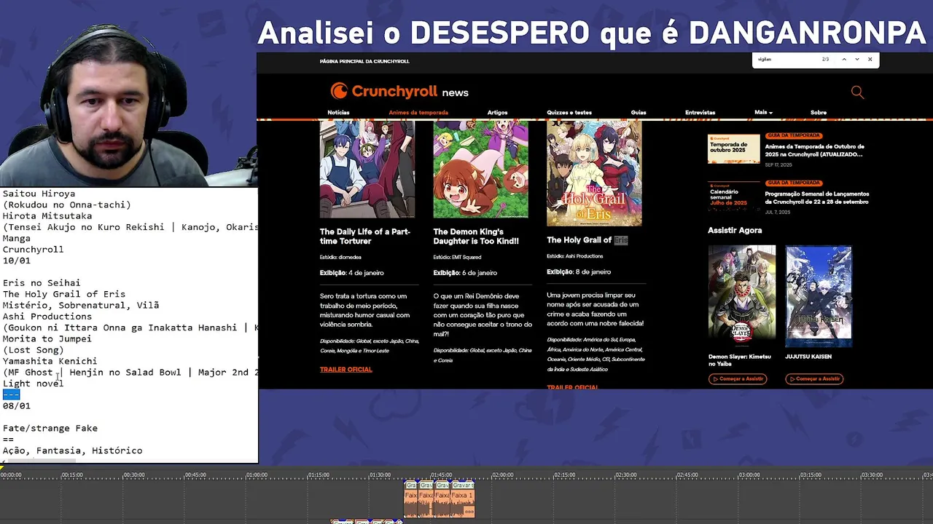The height and width of the screenshot is (524, 933).
Task: Click The Holy Grail of Eris poster
Action: (594, 173)
